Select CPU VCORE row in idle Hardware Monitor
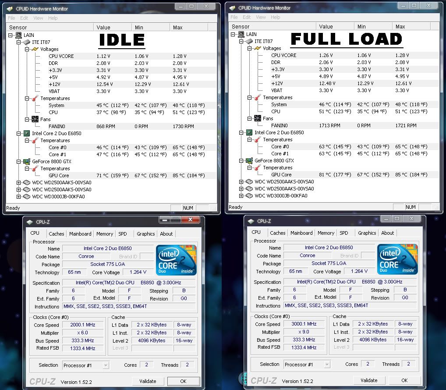 pos(111,56)
